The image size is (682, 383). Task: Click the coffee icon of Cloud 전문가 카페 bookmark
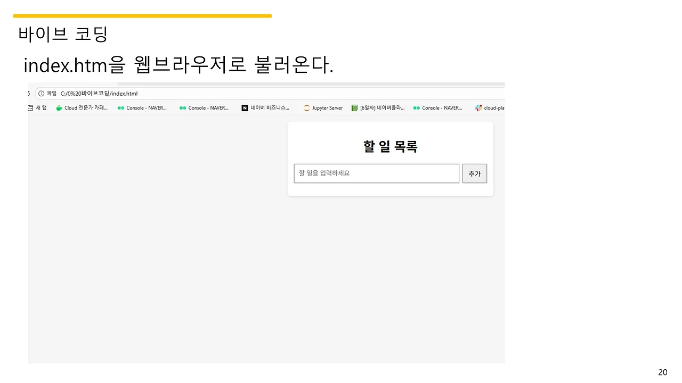[x=59, y=107]
